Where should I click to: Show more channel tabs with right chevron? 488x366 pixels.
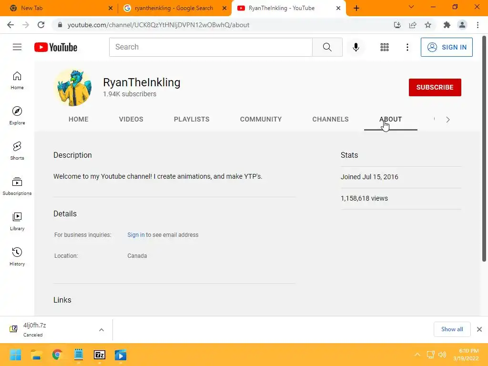point(448,120)
